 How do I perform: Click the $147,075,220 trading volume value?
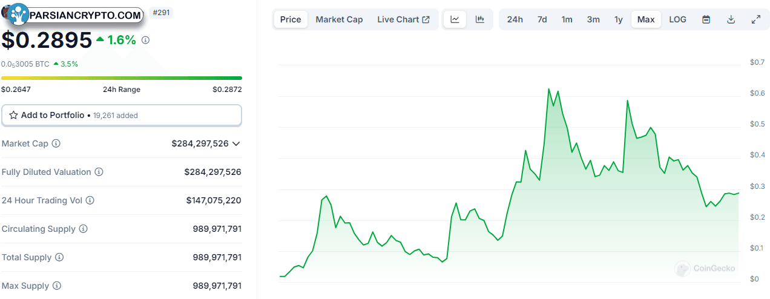(214, 200)
